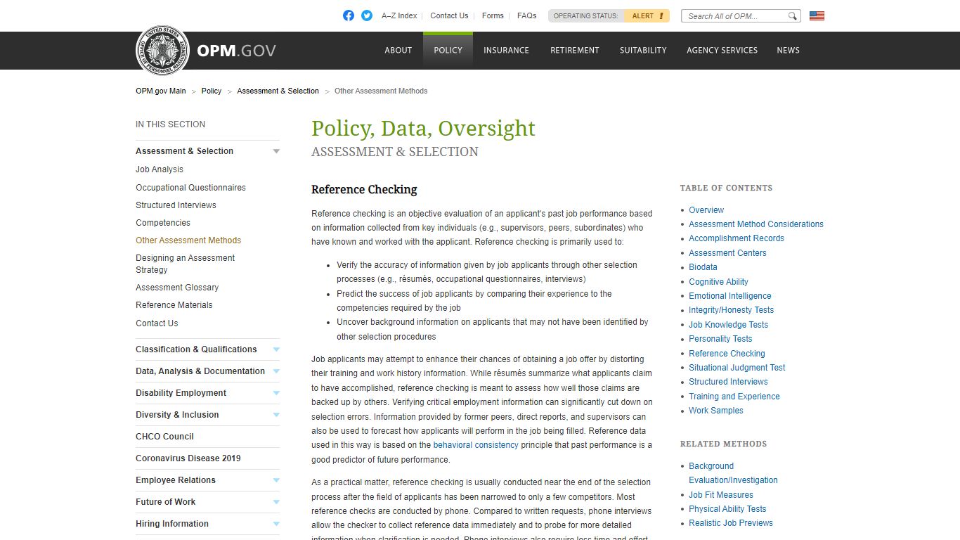Image resolution: width=960 pixels, height=540 pixels.
Task: Jump to Integrity/Honesty Tests
Action: 731,310
